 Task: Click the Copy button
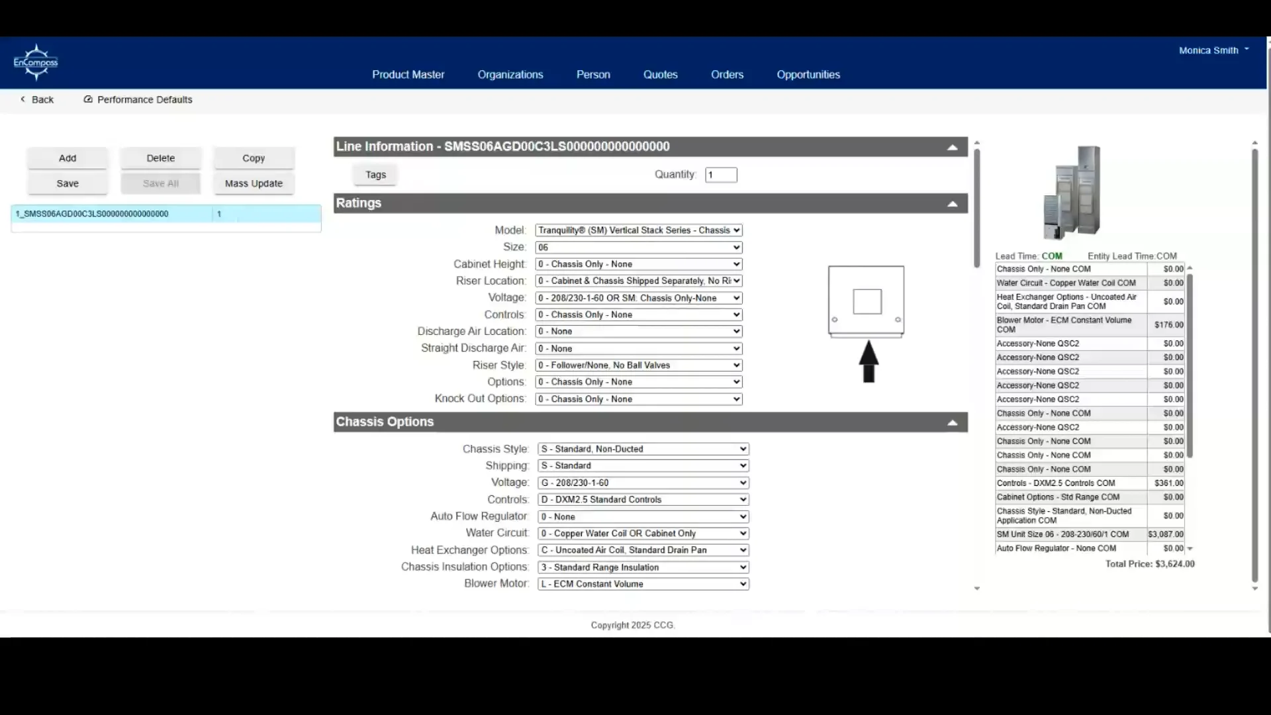click(254, 158)
